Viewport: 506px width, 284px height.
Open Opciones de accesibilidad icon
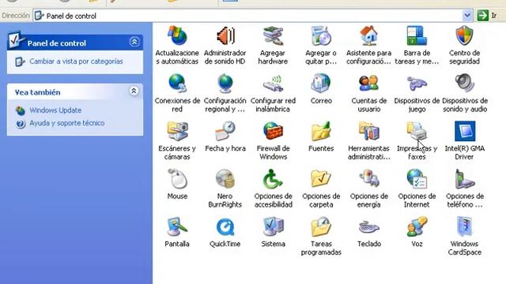pos(273,179)
